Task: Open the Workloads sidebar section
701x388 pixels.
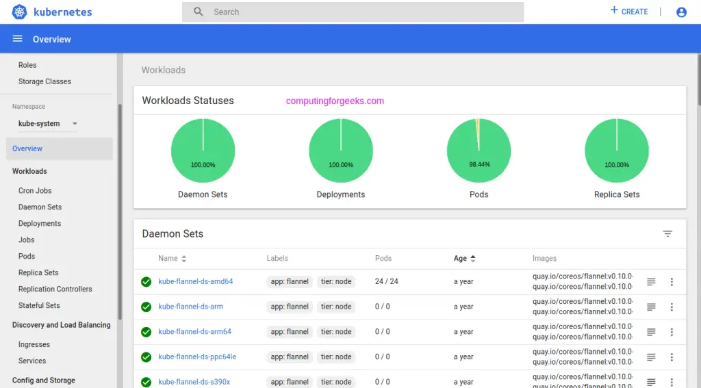Action: [29, 171]
